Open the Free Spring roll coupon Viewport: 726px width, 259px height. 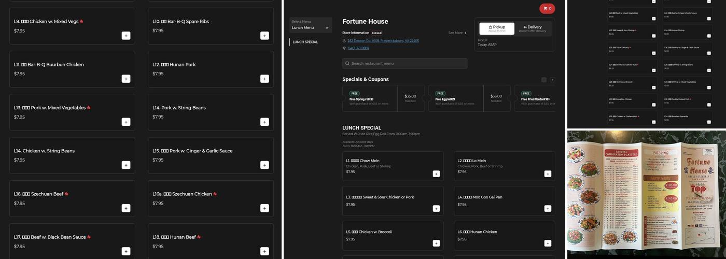click(x=370, y=98)
